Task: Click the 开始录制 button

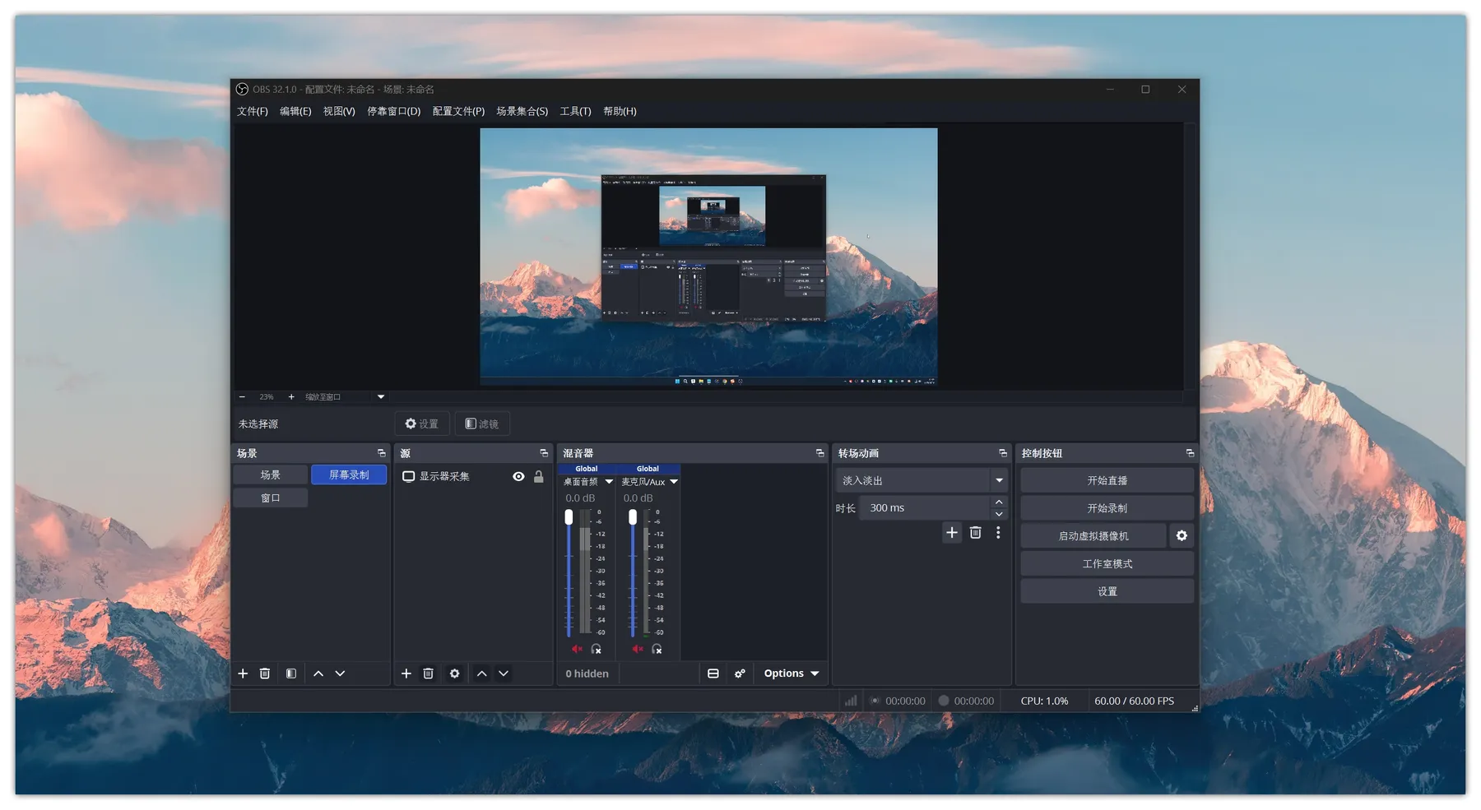Action: [1107, 508]
